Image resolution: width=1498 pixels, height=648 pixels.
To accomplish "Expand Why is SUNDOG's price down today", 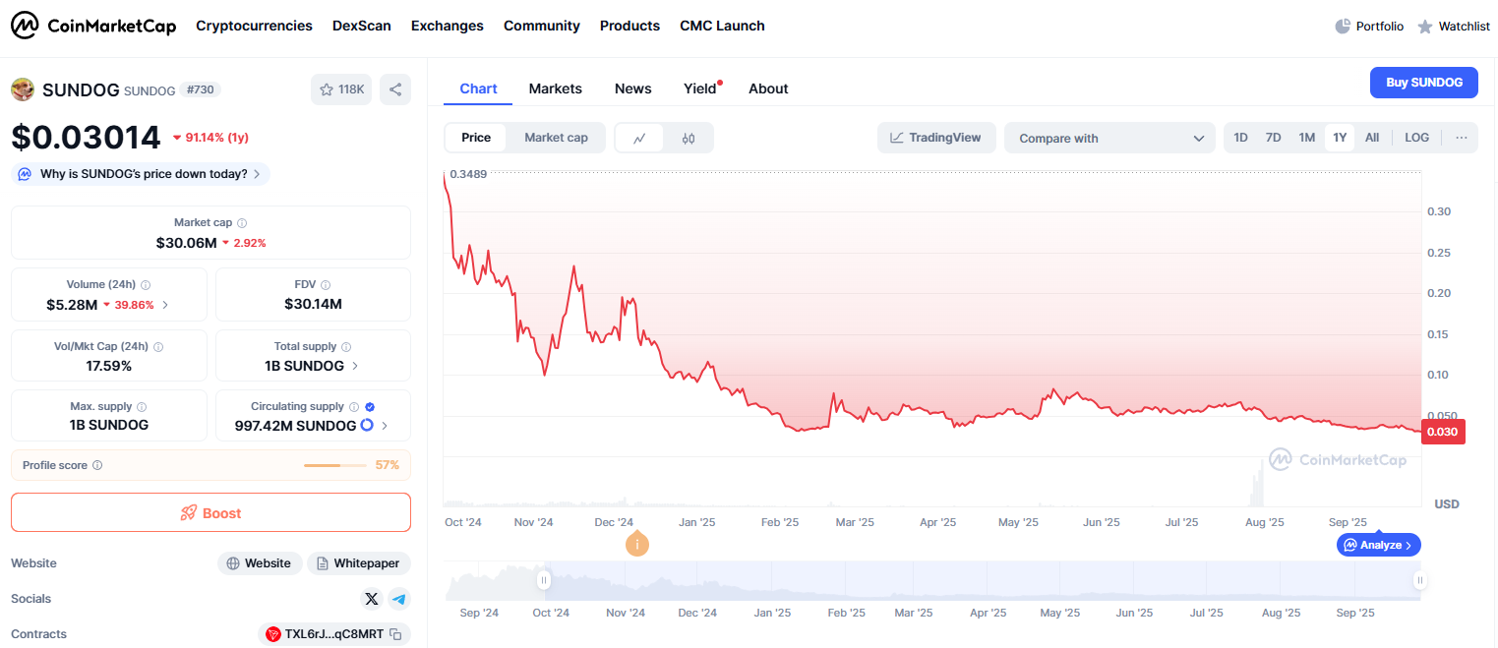I will (142, 174).
